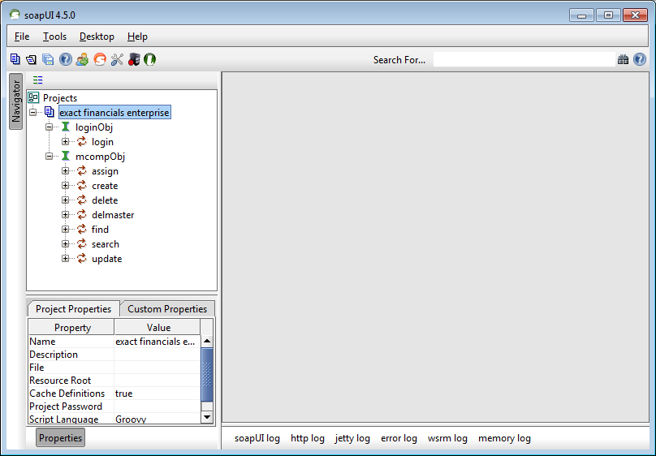The height and width of the screenshot is (456, 656).
Task: Expand the delmaster operation node
Action: coord(66,215)
